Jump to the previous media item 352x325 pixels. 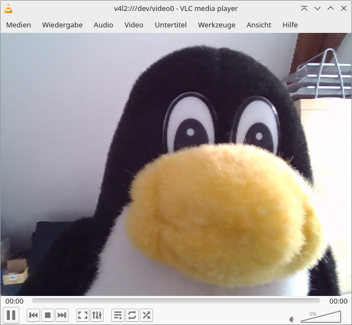(x=33, y=315)
